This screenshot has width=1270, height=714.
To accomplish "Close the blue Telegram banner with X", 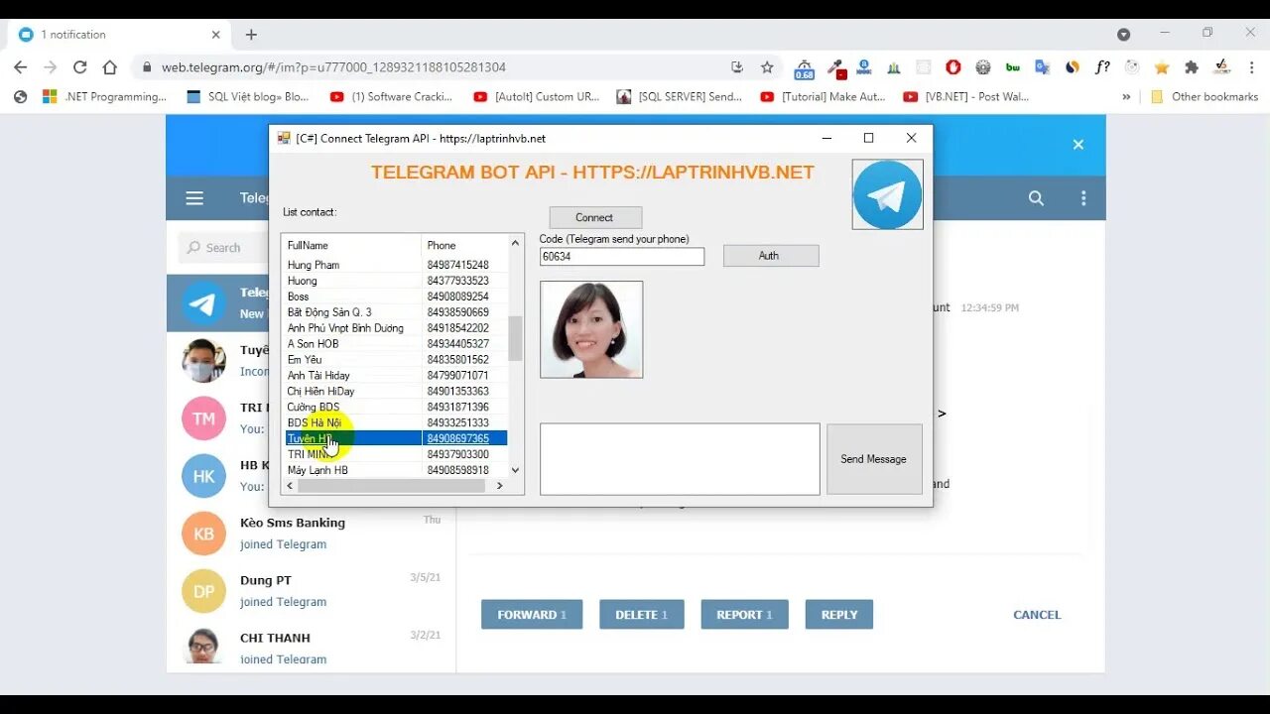I will [x=1079, y=145].
